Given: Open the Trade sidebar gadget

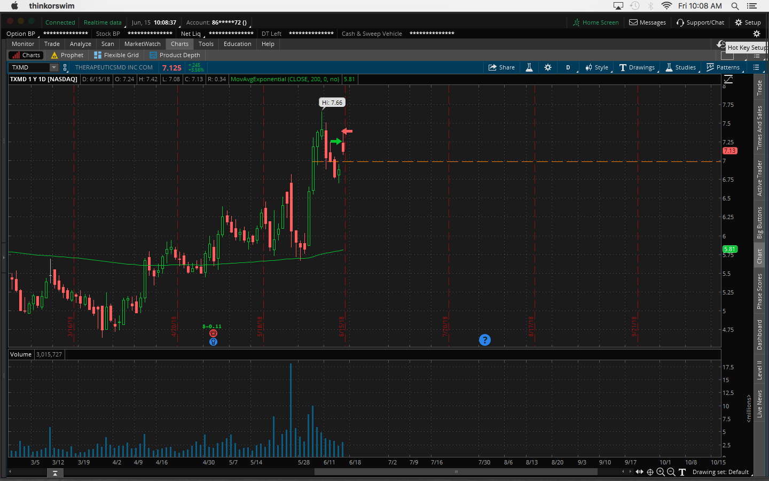Looking at the screenshot, I should 759,88.
